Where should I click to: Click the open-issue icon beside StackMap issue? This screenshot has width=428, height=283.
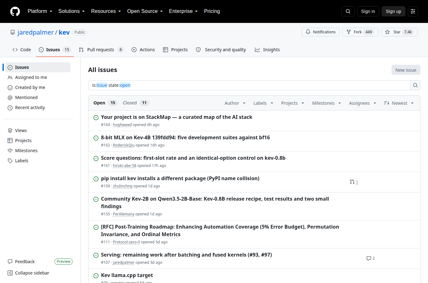pyautogui.click(x=96, y=118)
